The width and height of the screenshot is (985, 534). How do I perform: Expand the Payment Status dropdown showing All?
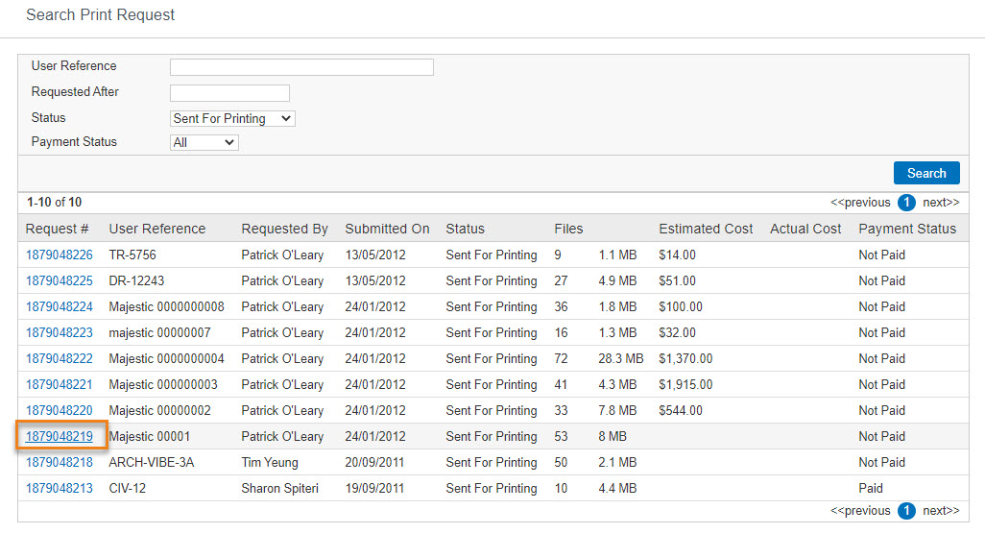[204, 142]
